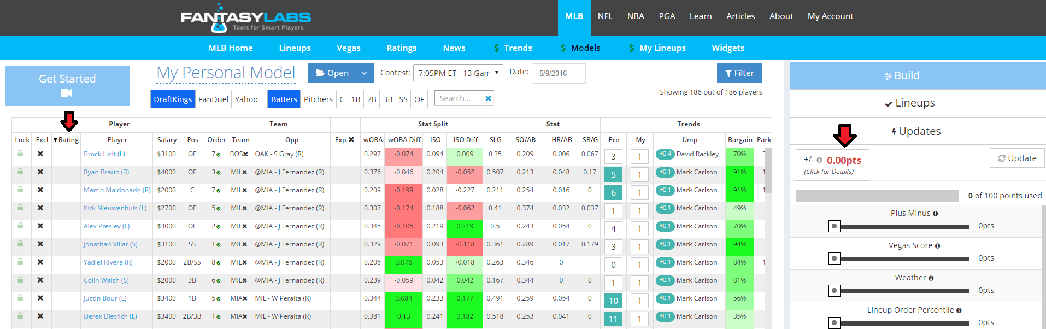Open Derek Dietrich's player page
This screenshot has width=1046, height=329.
[110, 316]
